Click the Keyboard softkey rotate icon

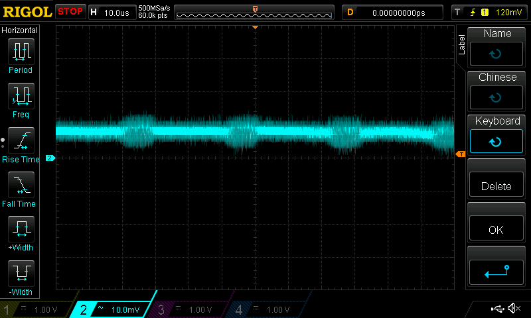496,142
